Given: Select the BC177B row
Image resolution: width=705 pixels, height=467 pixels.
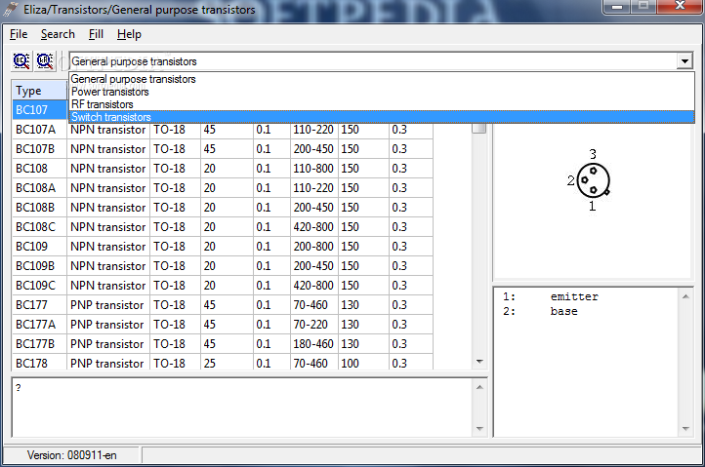Looking at the screenshot, I should point(223,344).
